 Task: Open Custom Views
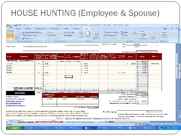[29, 36]
